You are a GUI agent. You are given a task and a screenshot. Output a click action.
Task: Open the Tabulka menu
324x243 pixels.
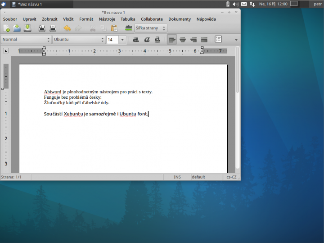[128, 19]
